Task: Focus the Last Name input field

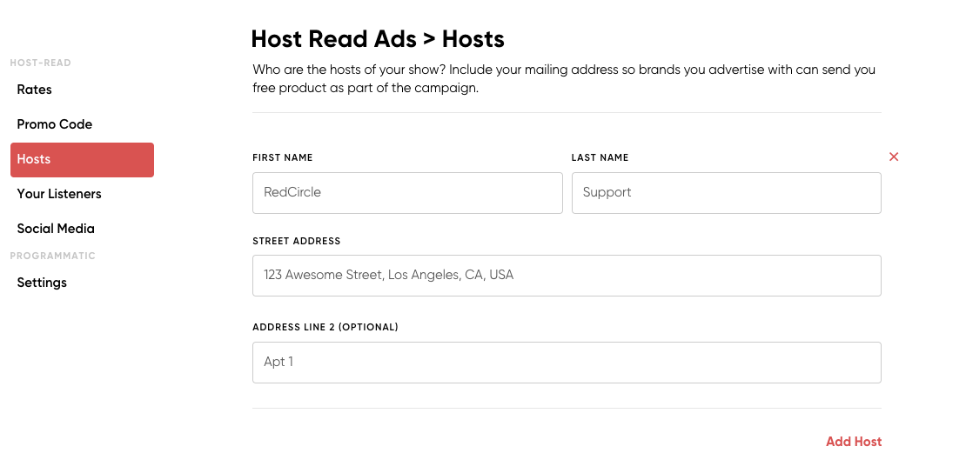Action: (x=726, y=193)
